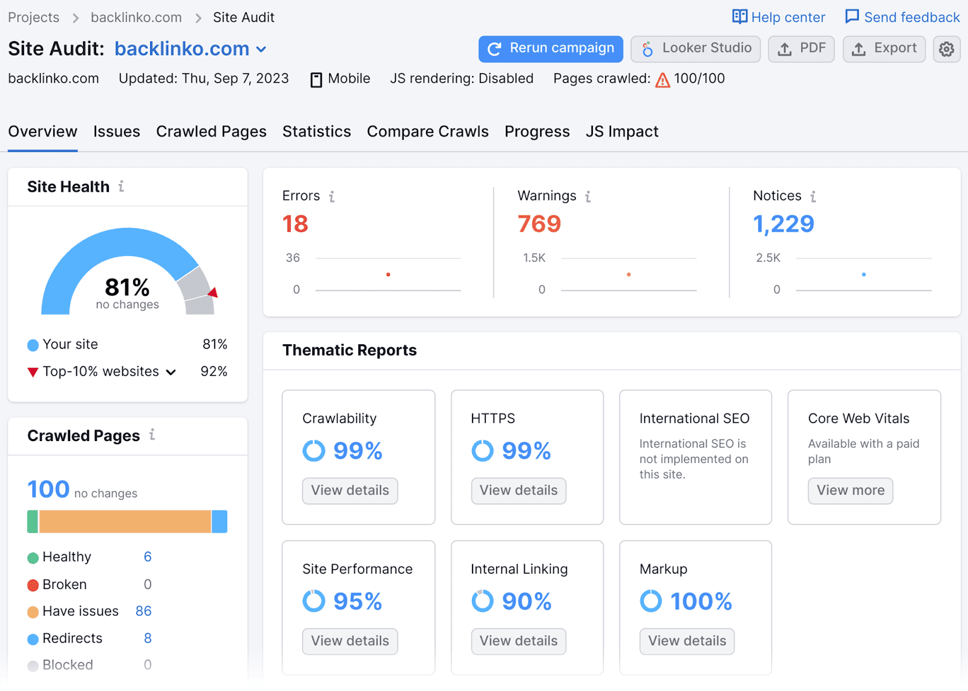
Task: Click the total crawled pages number 100
Action: pos(48,490)
